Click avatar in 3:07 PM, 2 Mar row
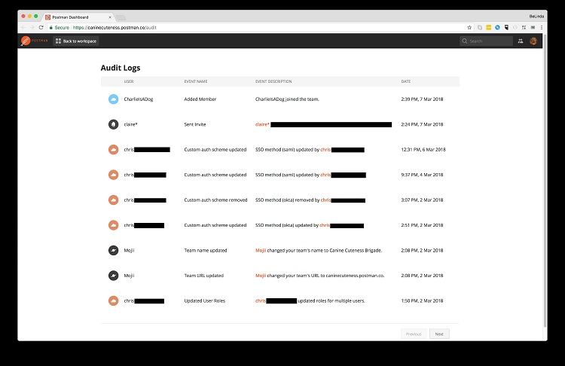 pos(113,200)
